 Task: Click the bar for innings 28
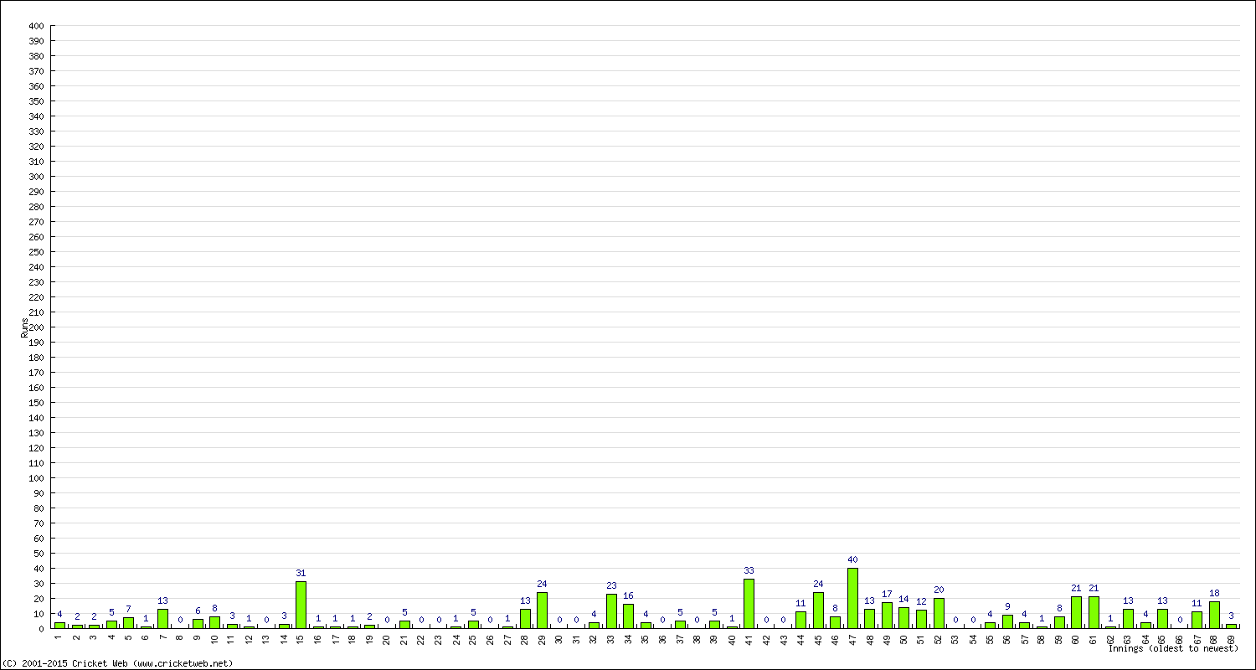point(525,618)
